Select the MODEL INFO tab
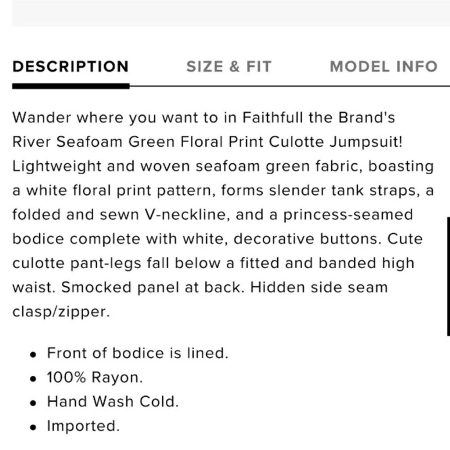450x450 pixels. pyautogui.click(x=384, y=67)
